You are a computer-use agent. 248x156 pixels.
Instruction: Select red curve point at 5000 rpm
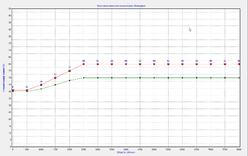(x=154, y=64)
